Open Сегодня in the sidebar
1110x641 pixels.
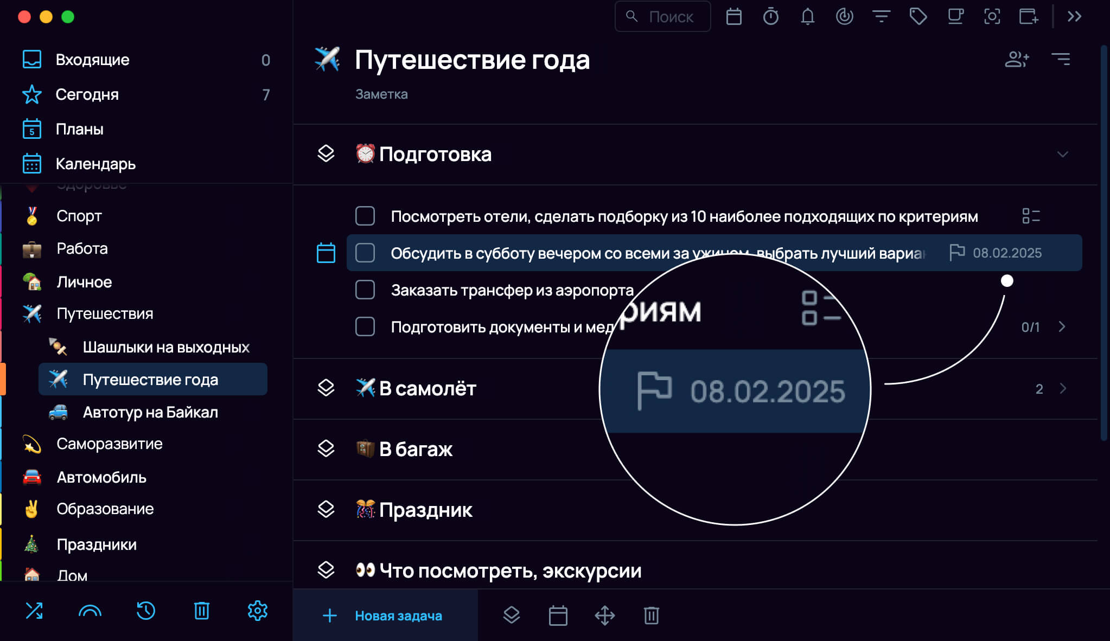(145, 94)
